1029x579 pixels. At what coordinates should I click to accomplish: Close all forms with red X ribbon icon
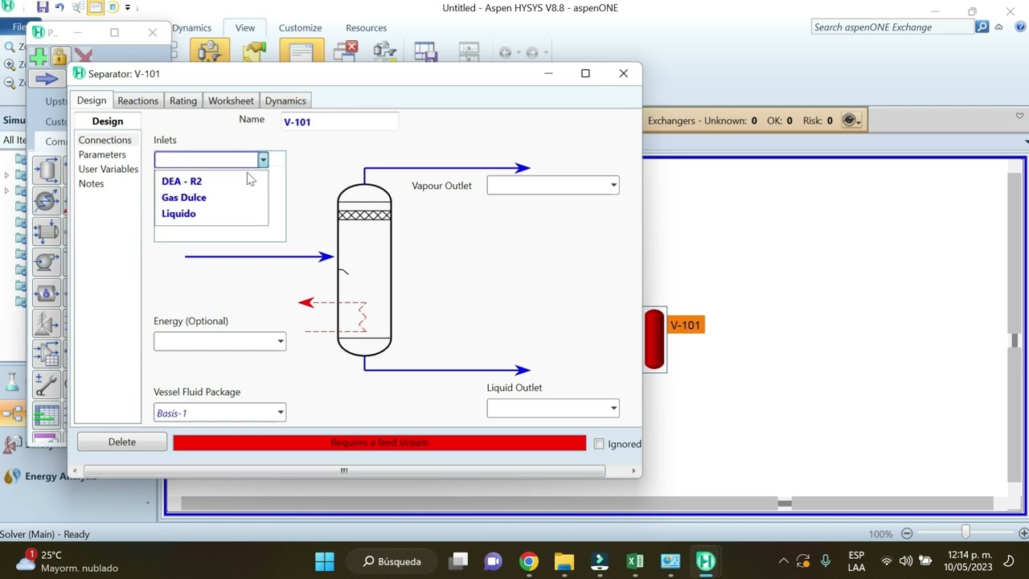[x=346, y=51]
